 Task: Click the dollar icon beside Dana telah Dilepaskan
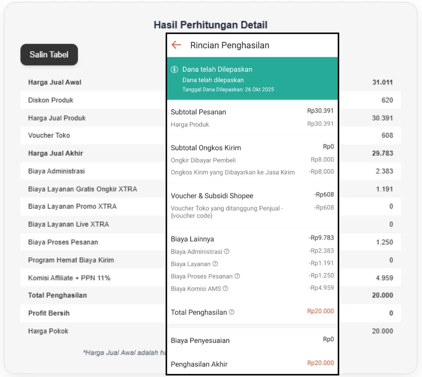coord(174,70)
